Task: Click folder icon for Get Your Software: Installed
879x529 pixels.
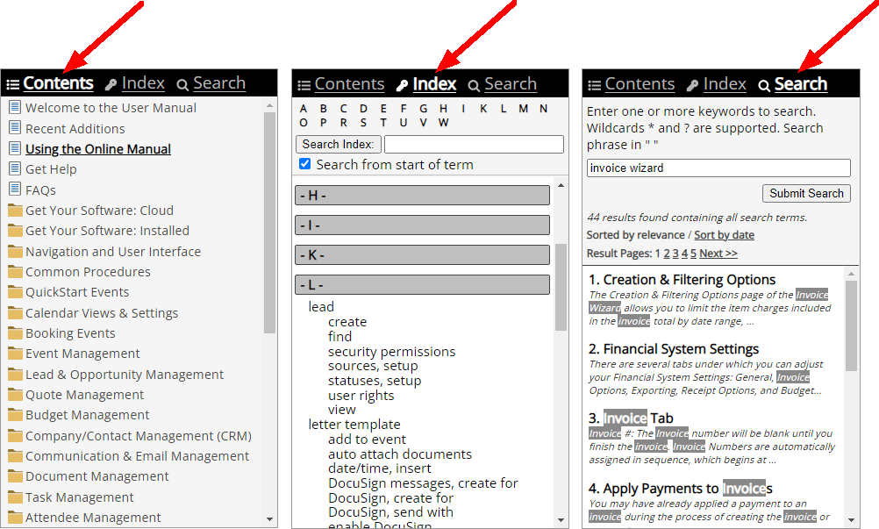Action: point(15,231)
